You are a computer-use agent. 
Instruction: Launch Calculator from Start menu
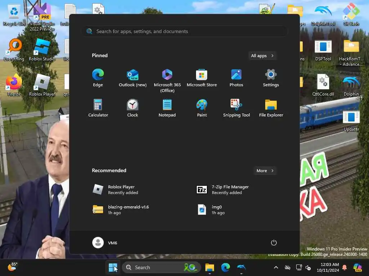coord(98,108)
